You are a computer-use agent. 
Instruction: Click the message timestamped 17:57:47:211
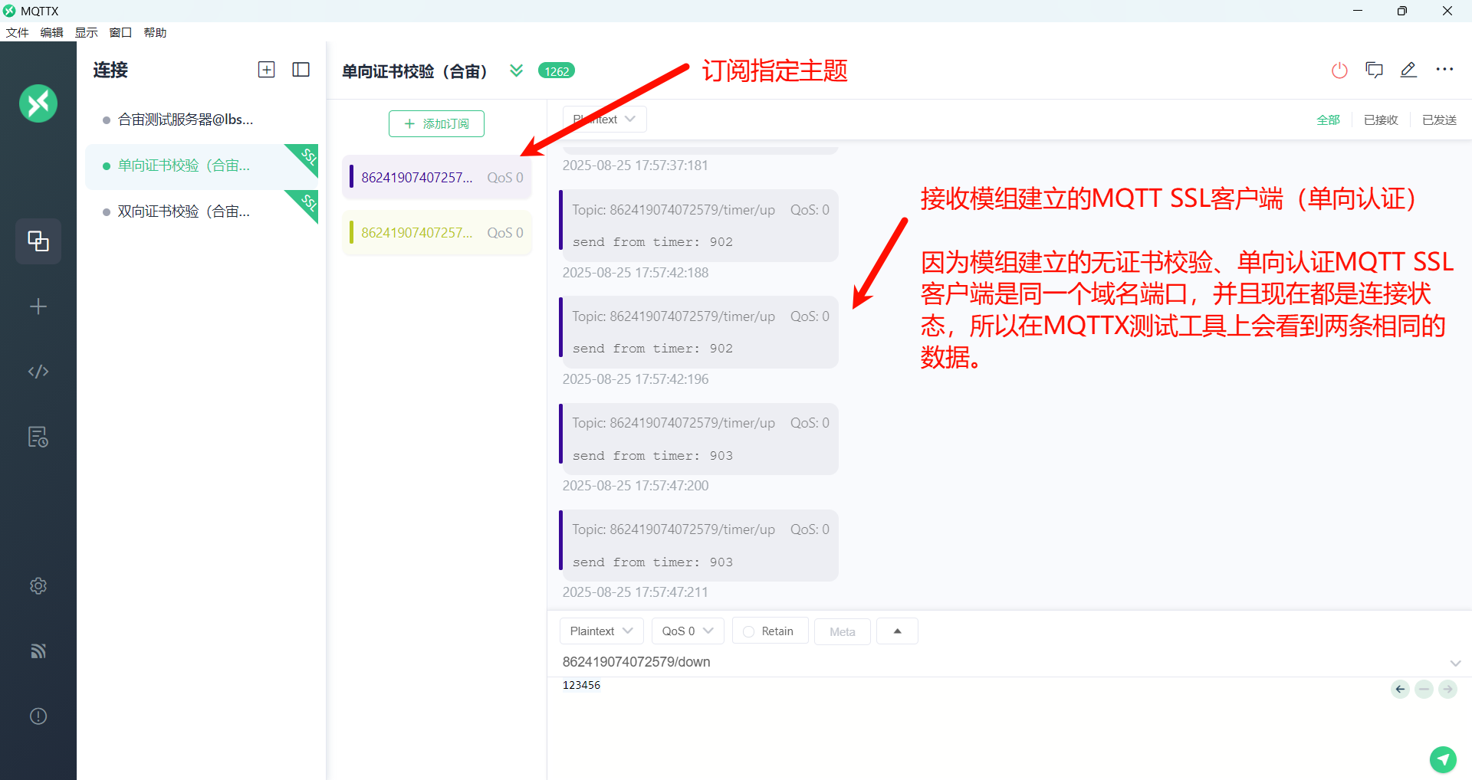coord(698,546)
